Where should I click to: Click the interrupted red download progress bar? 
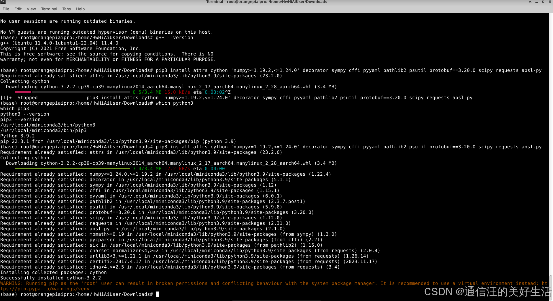coord(22,92)
